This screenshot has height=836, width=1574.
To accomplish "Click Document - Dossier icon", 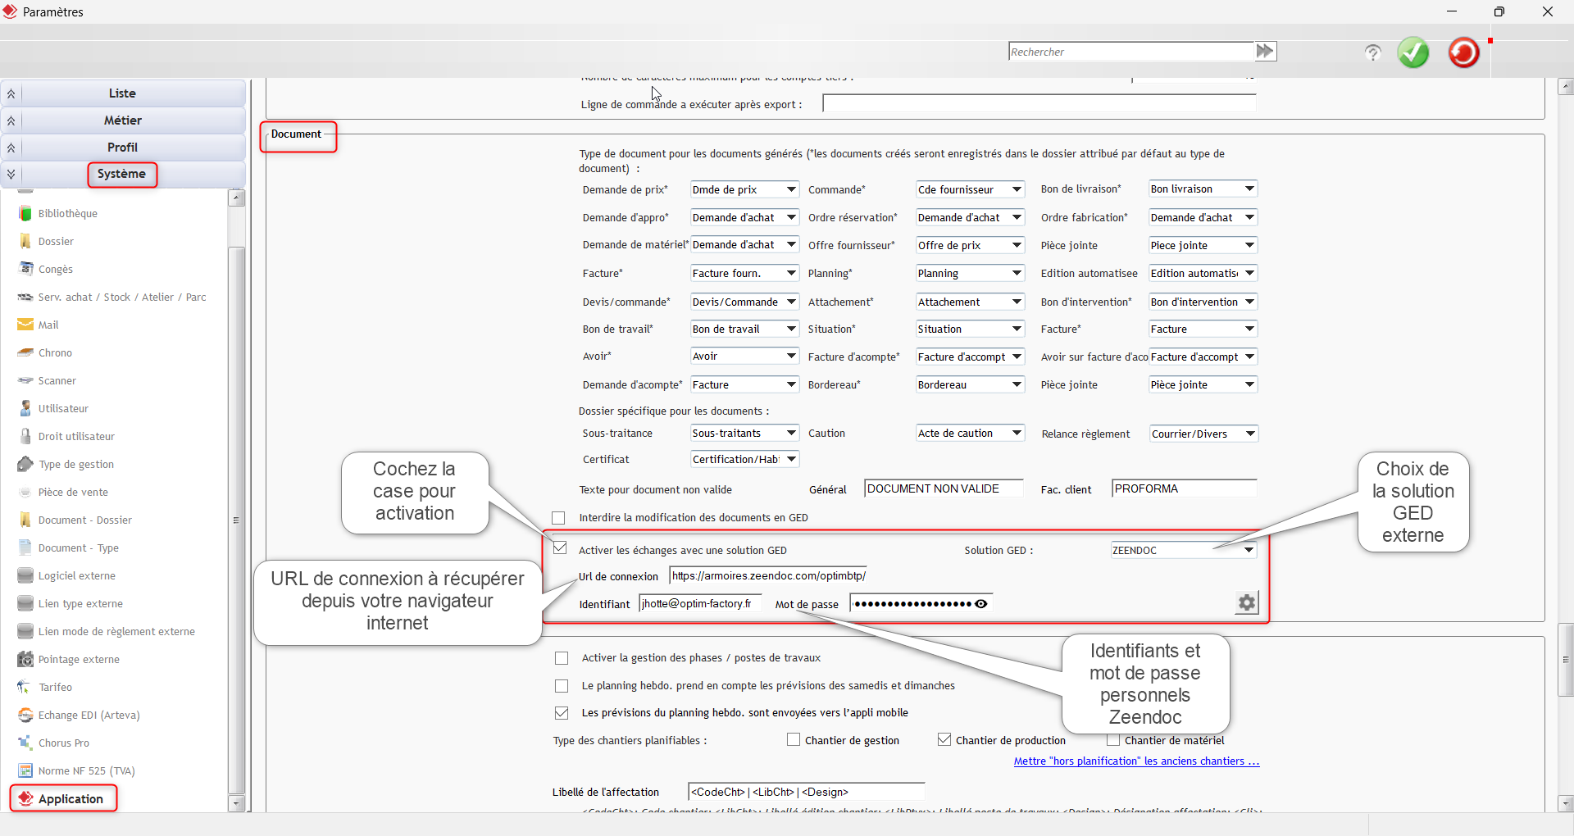I will point(25,520).
